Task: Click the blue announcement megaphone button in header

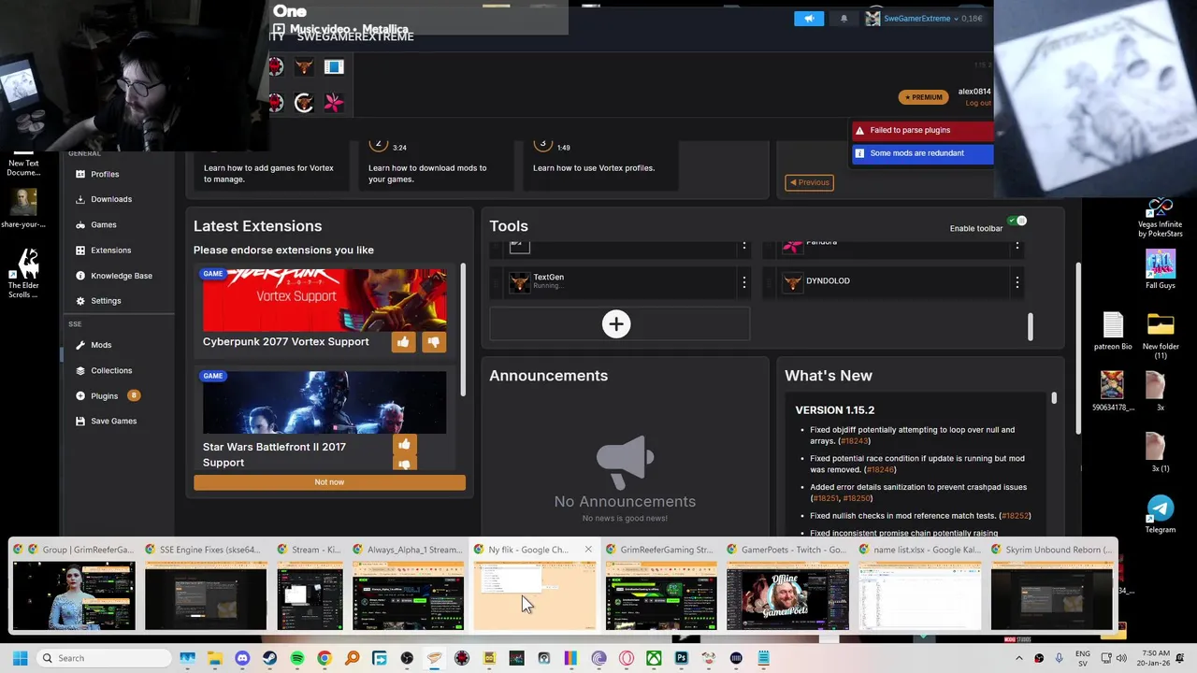Action: point(809,19)
